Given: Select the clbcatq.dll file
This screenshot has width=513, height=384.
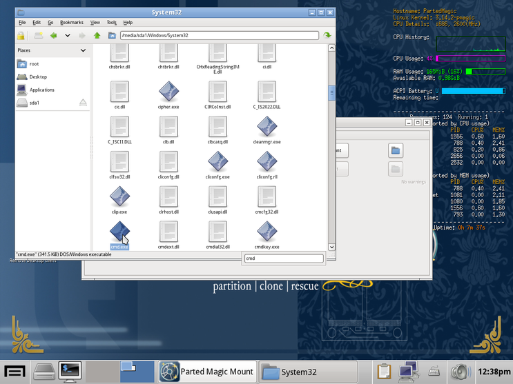Looking at the screenshot, I should click(217, 130).
